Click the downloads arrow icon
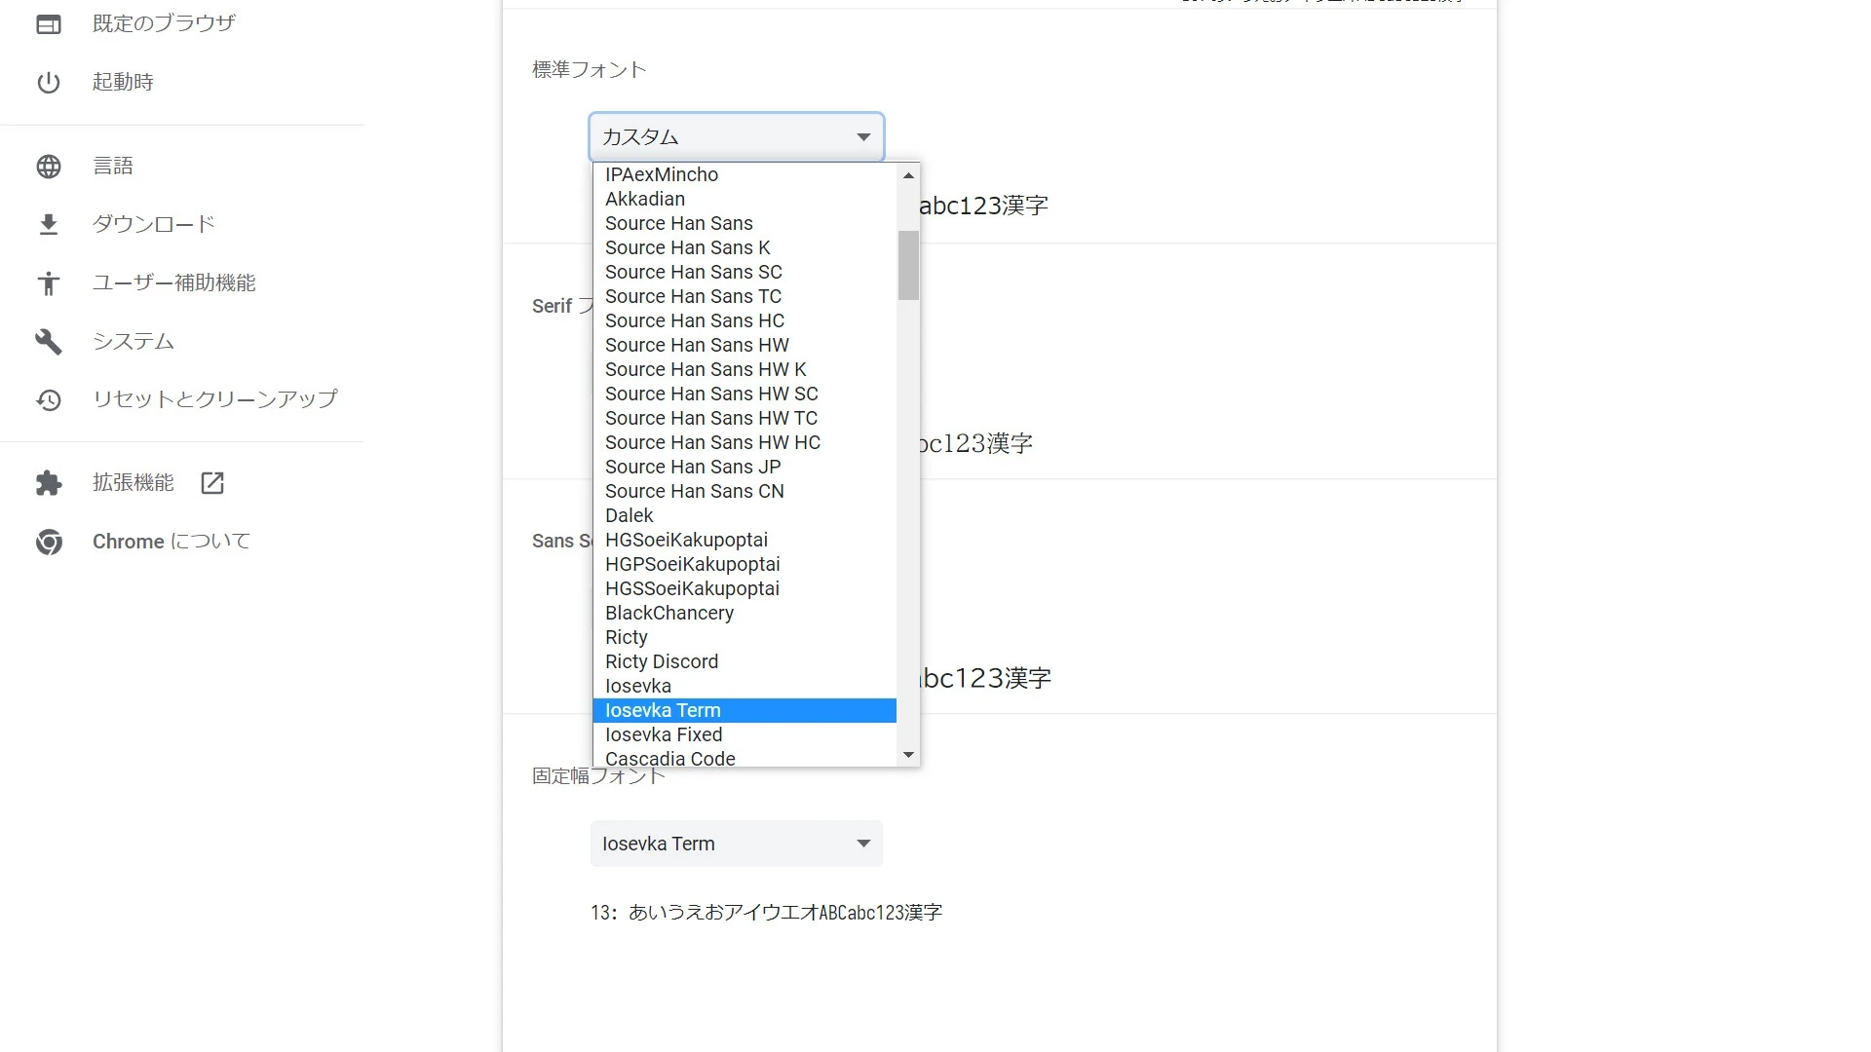 [49, 225]
